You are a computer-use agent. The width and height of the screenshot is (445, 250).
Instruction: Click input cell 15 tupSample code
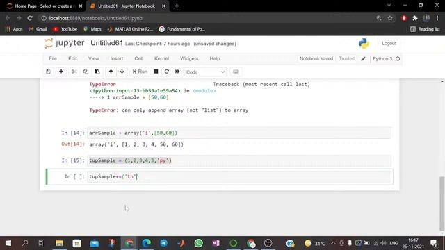coord(239,160)
